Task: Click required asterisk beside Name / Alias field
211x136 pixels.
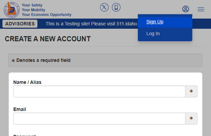Action: [x=191, y=91]
